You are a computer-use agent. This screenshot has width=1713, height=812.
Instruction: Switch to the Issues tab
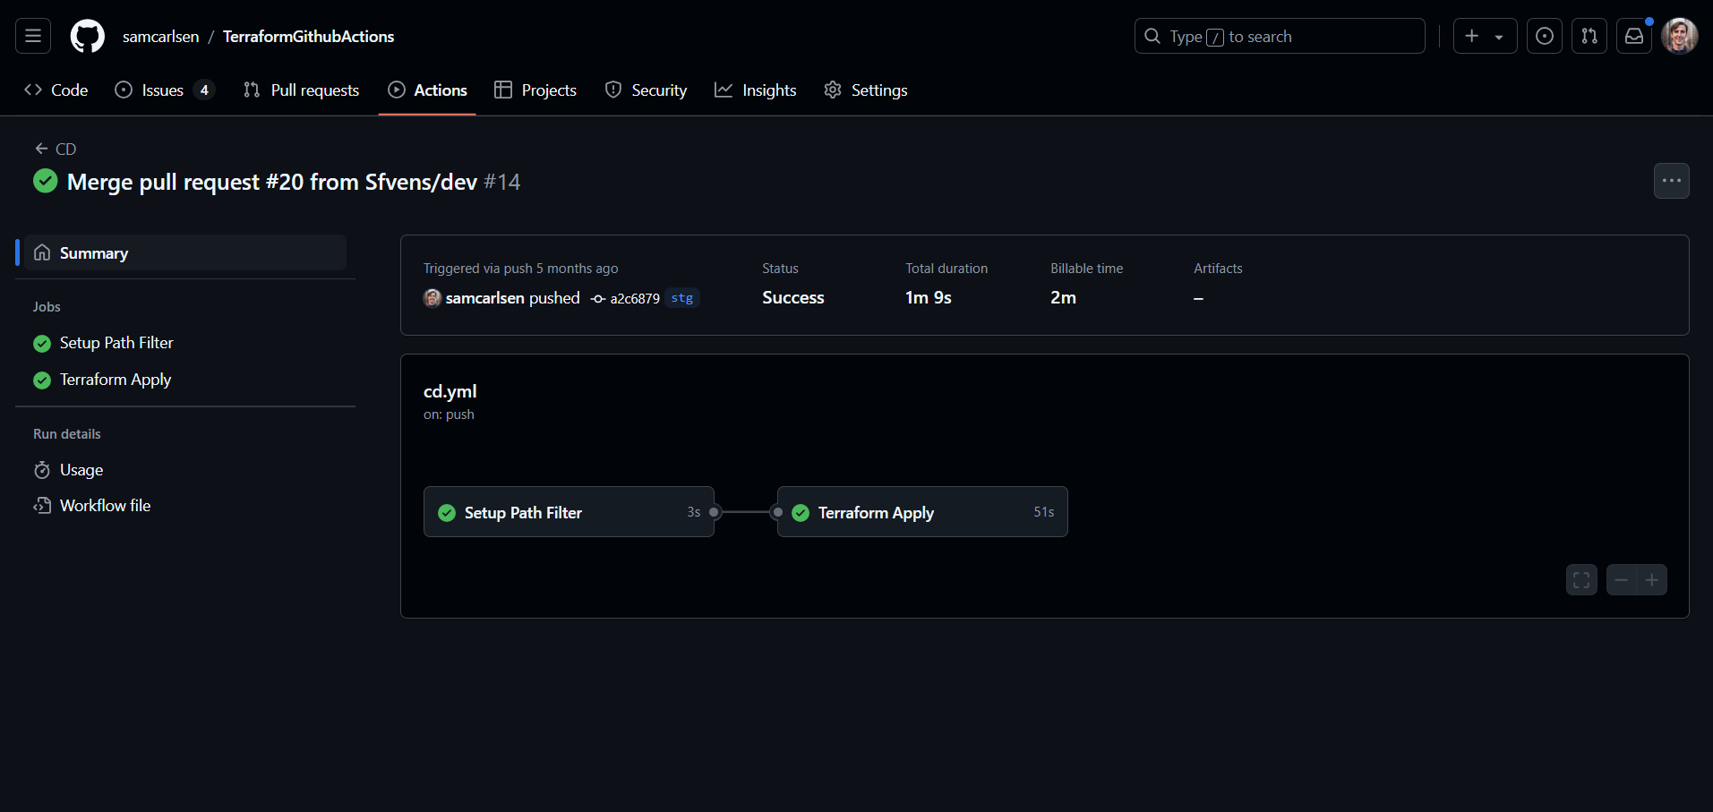[x=165, y=90]
